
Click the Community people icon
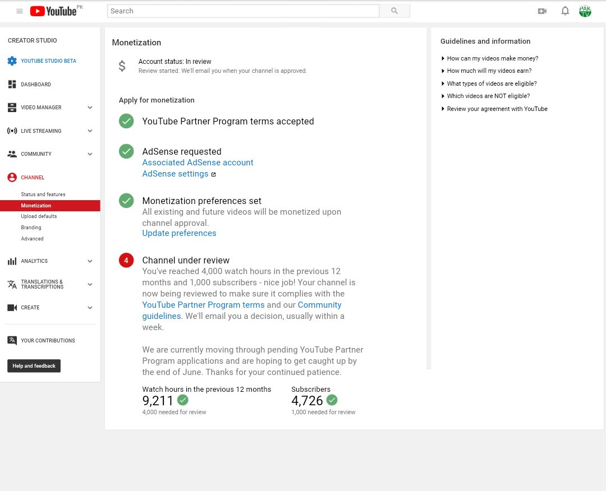coord(12,154)
